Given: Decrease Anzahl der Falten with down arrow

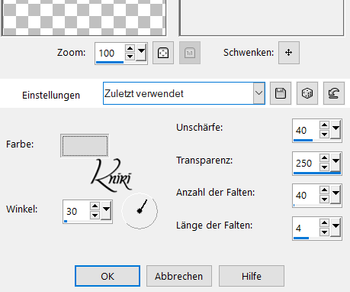Looking at the screenshot, I should 325,200.
